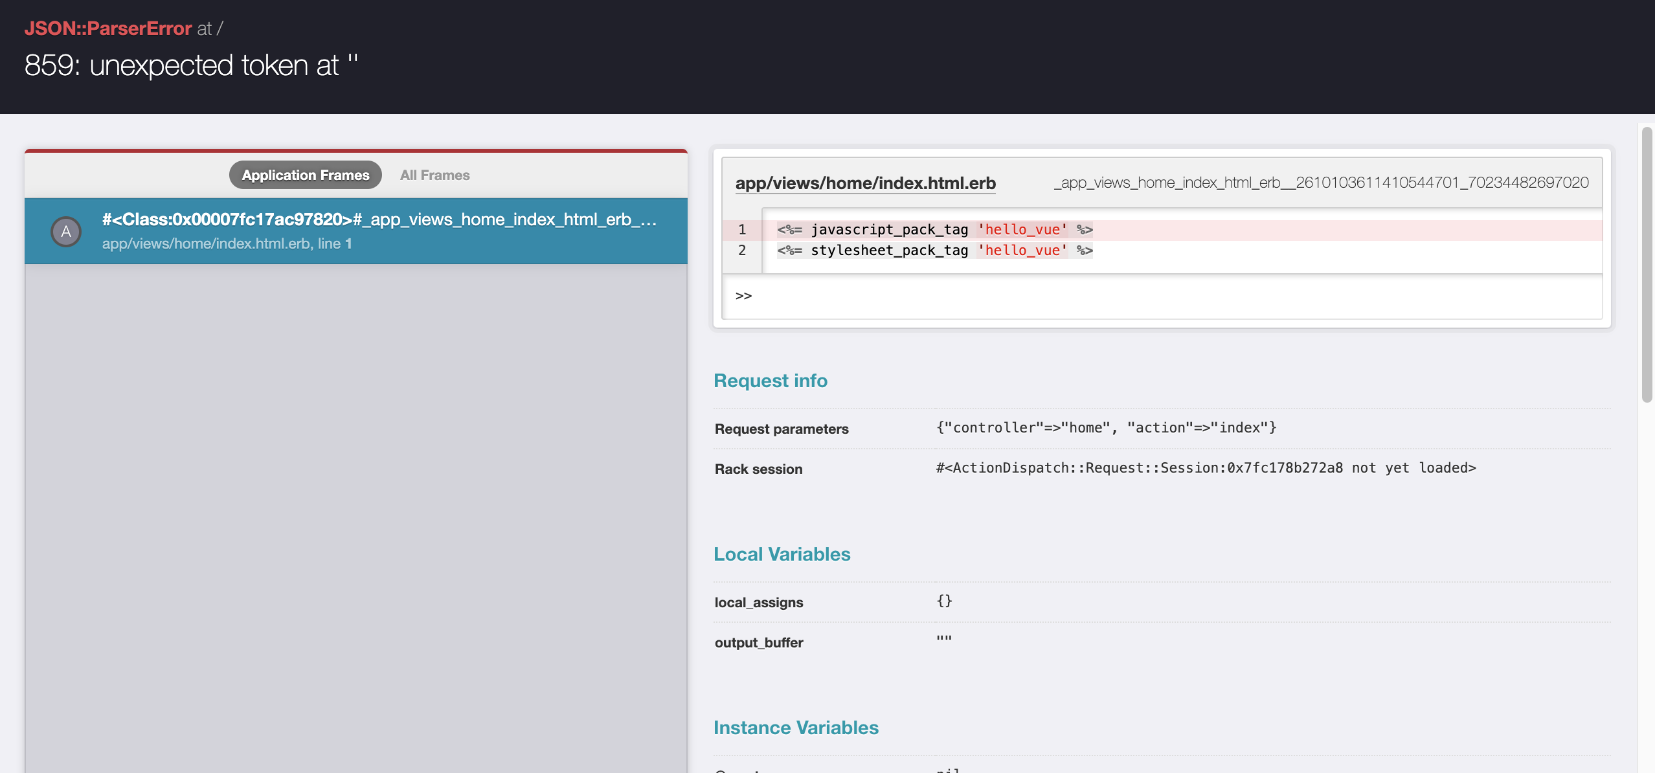The height and width of the screenshot is (773, 1655).
Task: Click the Request parameters value hash
Action: (1107, 428)
